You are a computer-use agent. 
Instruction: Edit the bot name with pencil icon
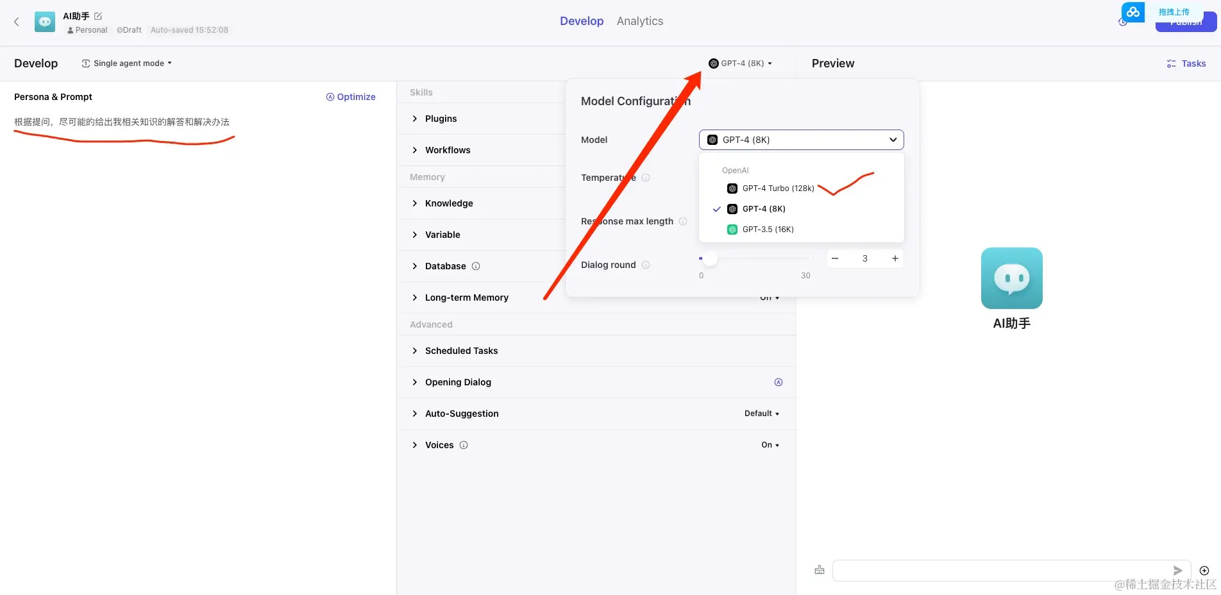pyautogui.click(x=98, y=16)
